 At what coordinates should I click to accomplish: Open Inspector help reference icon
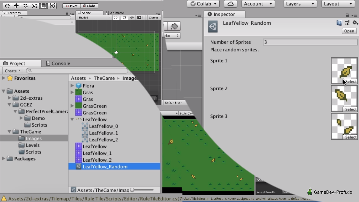[339, 23]
